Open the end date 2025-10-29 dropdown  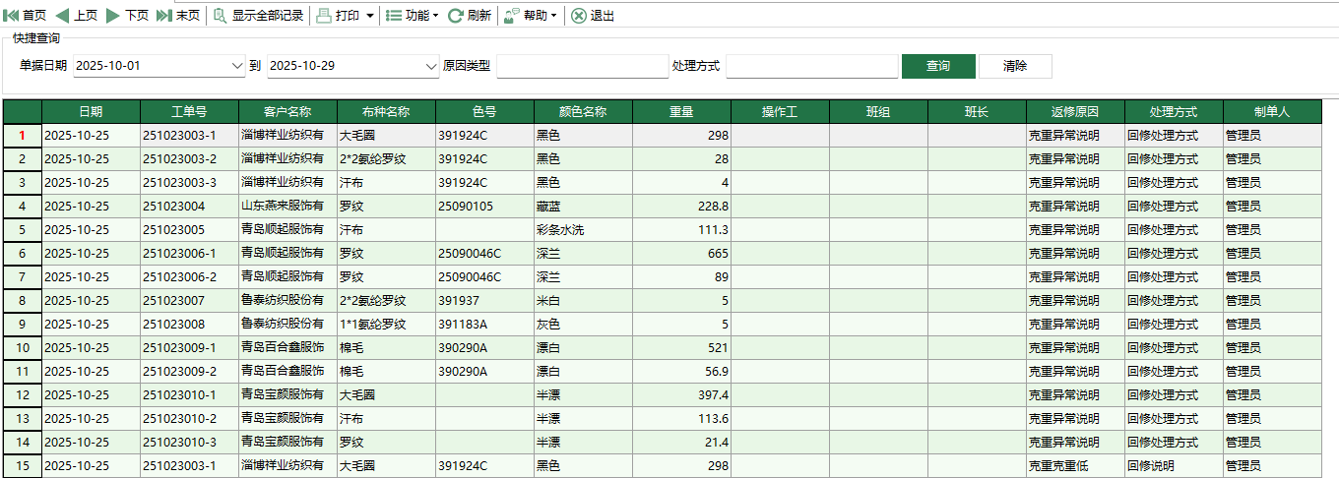tap(431, 66)
